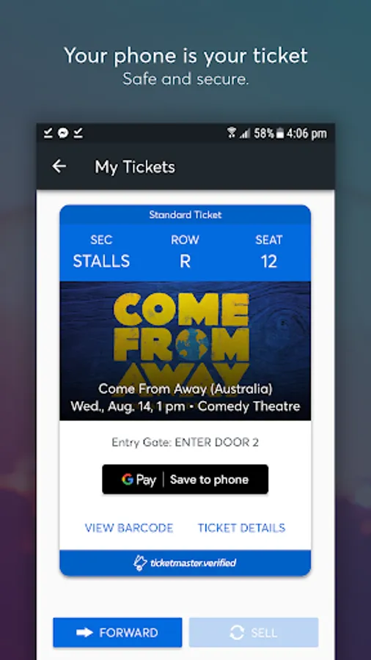Viewport: 371px width, 660px height.
Task: Tap Save to phone button
Action: [x=185, y=480]
